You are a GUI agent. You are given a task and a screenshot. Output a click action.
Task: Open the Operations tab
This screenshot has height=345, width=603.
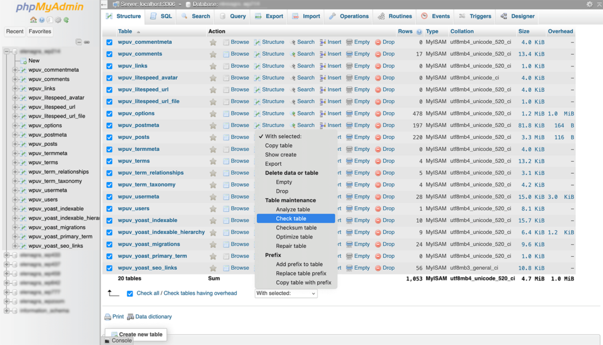tap(349, 16)
